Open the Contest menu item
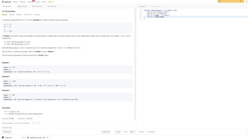The image size is (248, 139). click(38, 2)
